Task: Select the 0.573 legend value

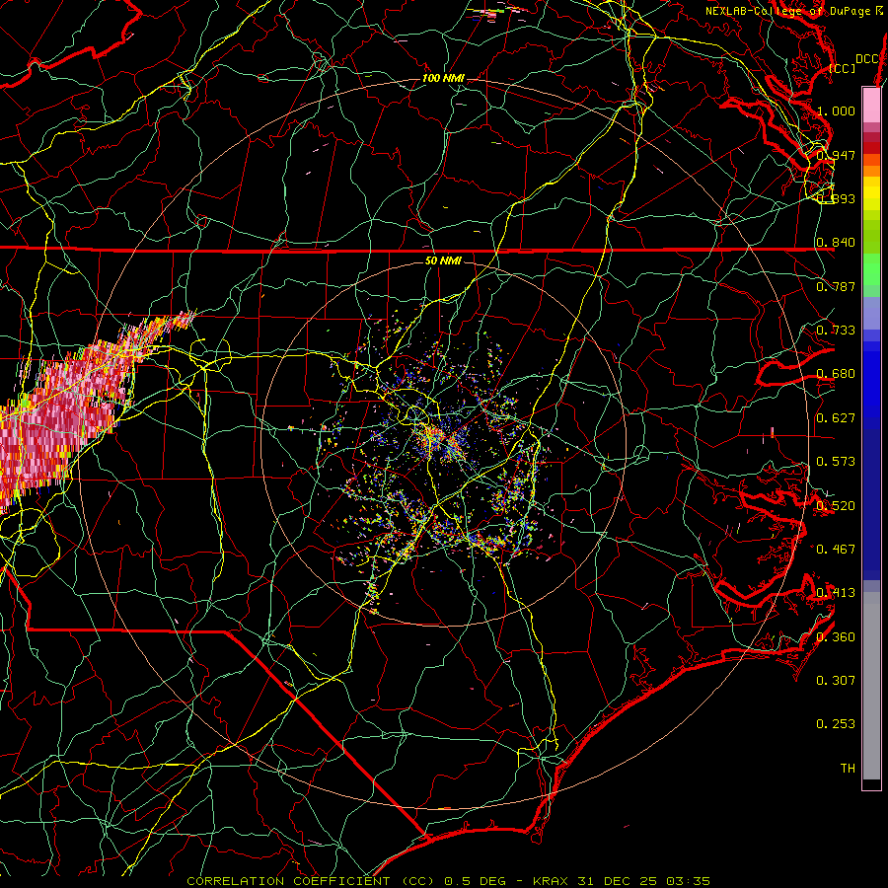Action: [x=836, y=462]
